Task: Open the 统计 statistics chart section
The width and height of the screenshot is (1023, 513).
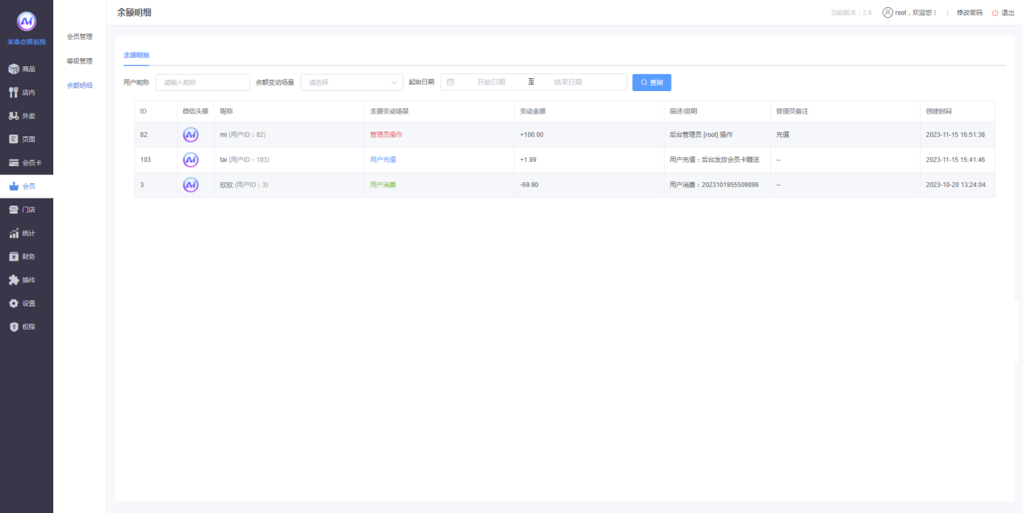Action: click(x=23, y=233)
